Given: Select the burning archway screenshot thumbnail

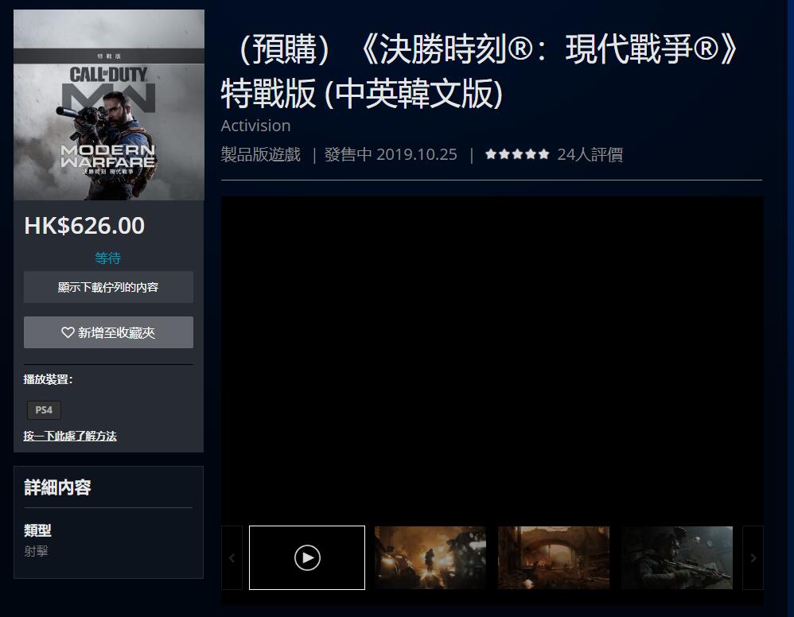Looking at the screenshot, I should [554, 558].
